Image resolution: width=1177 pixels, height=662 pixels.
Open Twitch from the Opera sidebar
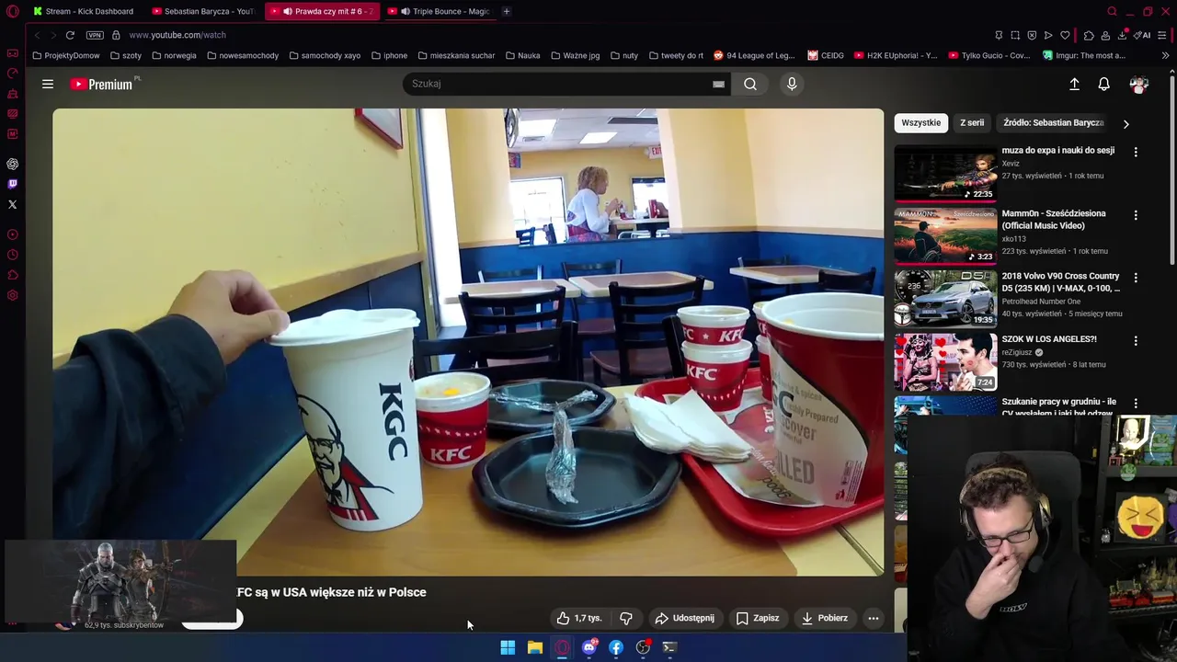(x=12, y=184)
